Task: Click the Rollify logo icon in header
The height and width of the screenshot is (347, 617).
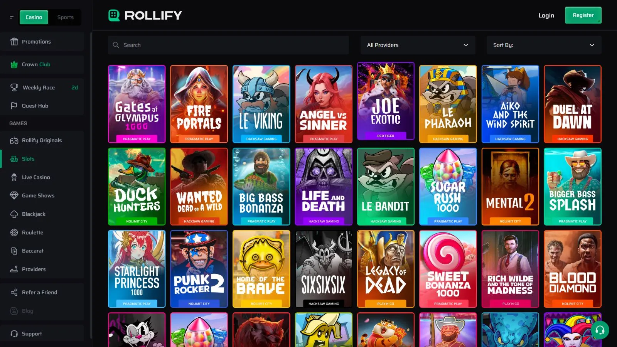Action: (114, 15)
